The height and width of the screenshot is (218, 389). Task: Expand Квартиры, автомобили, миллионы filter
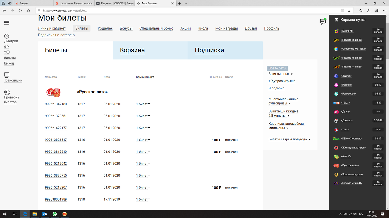(x=287, y=126)
